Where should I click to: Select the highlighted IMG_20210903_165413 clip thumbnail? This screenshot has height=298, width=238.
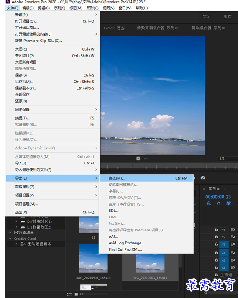150,263
